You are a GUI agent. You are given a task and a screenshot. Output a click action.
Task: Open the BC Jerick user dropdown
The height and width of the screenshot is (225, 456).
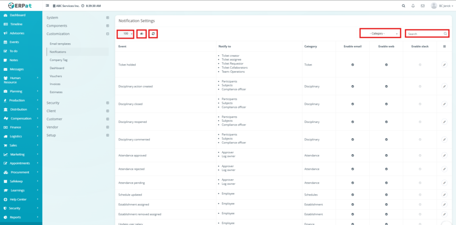coord(443,6)
